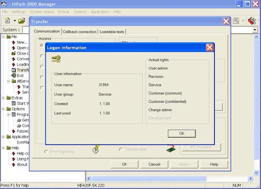Switch to the Callback connection tab
Viewport: 261px width, 189px height.
(x=80, y=31)
